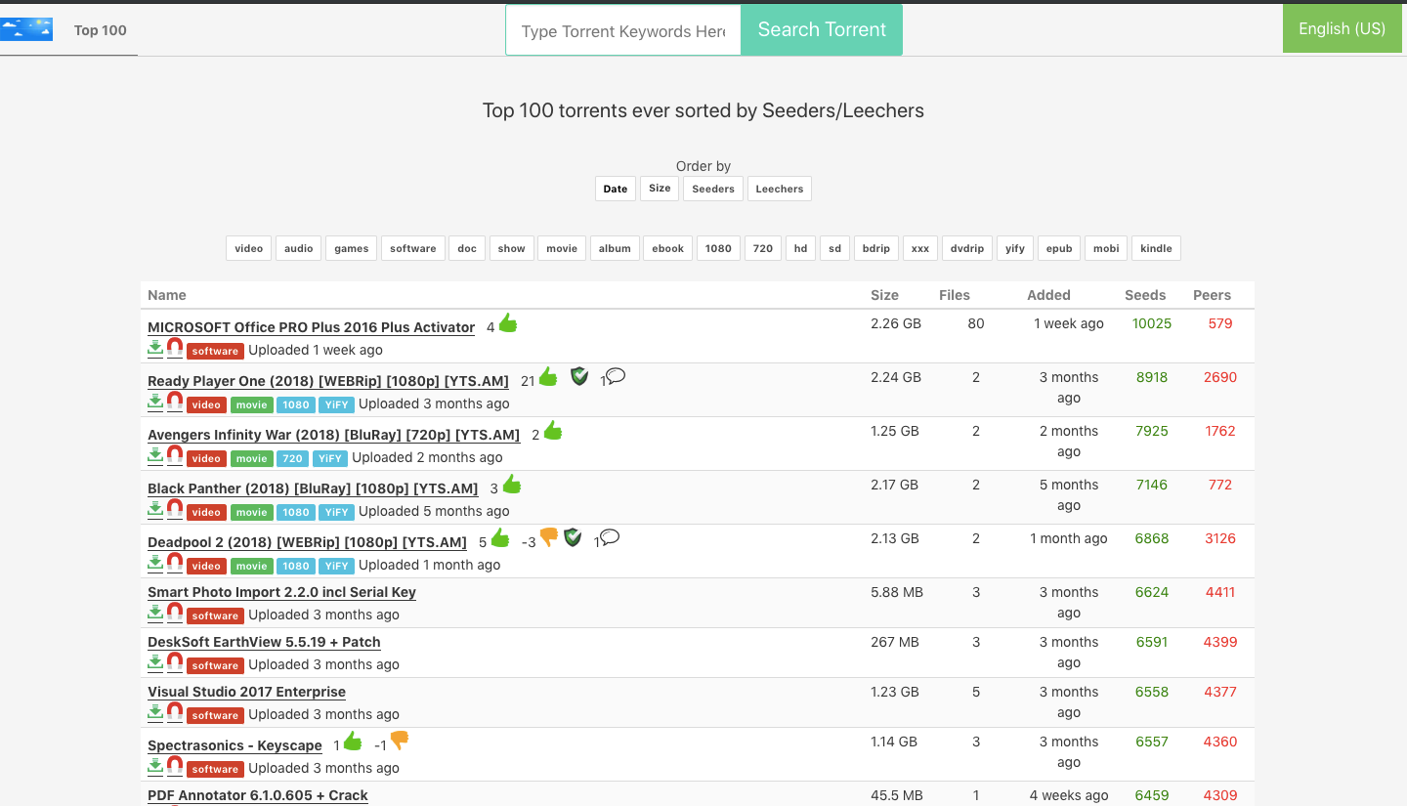Click red video tag on Ready Player One
1407x806 pixels.
(206, 404)
